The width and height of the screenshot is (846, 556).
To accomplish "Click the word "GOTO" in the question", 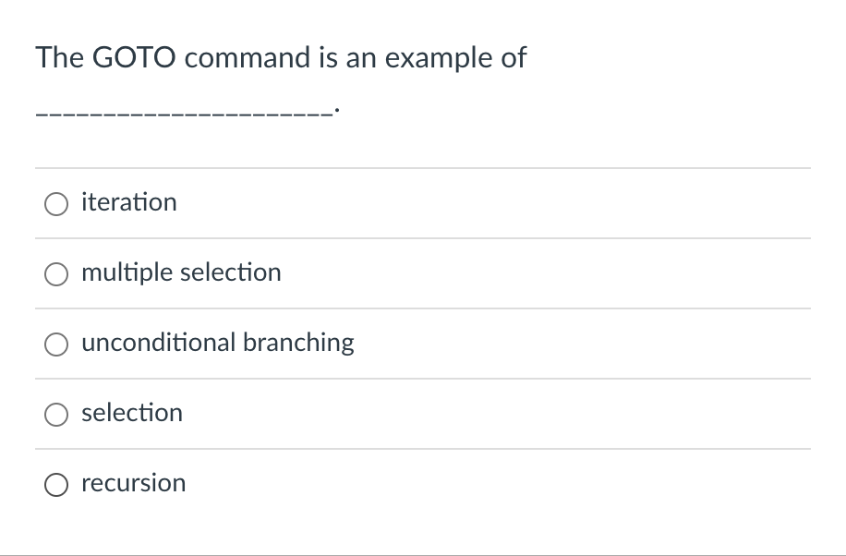I will click(134, 57).
